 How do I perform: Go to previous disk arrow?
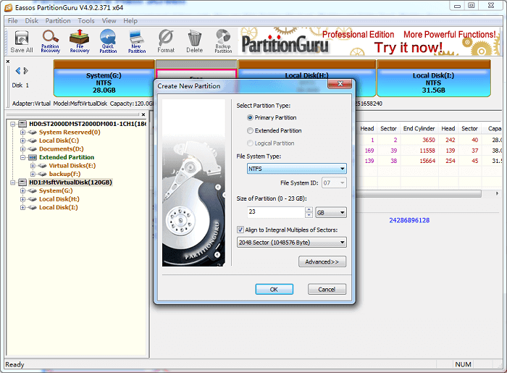pos(18,70)
